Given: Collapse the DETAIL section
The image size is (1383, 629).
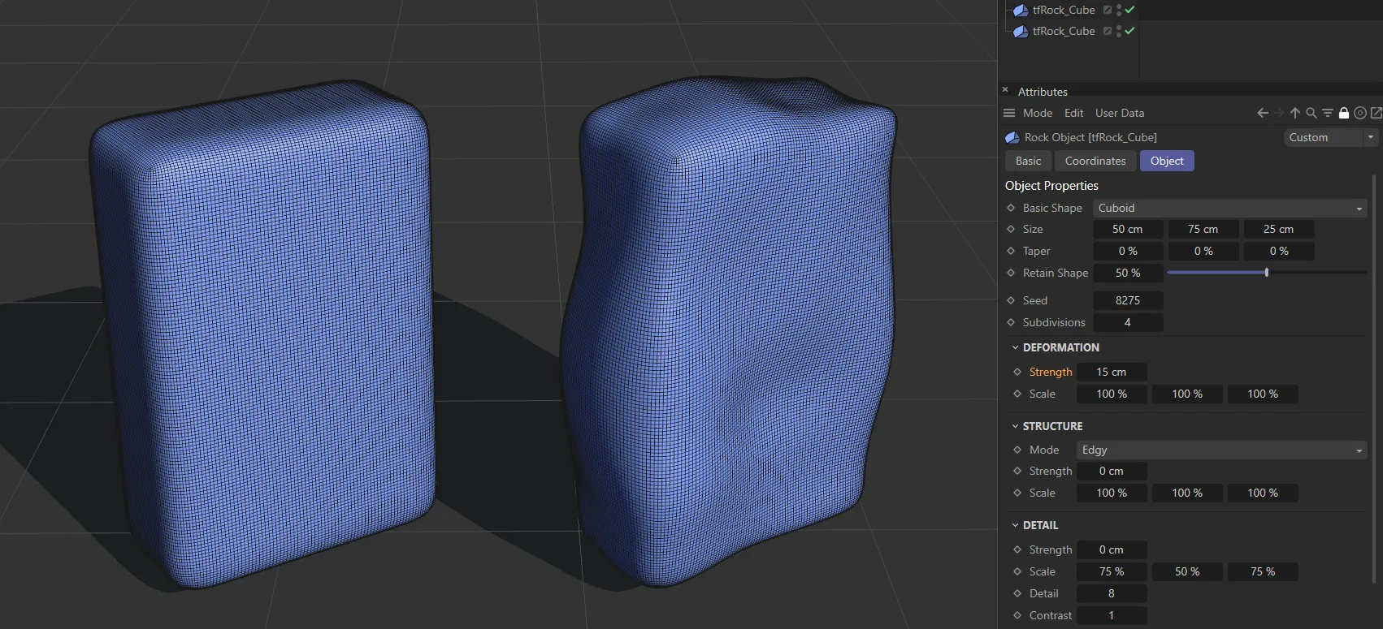Looking at the screenshot, I should pyautogui.click(x=1015, y=525).
